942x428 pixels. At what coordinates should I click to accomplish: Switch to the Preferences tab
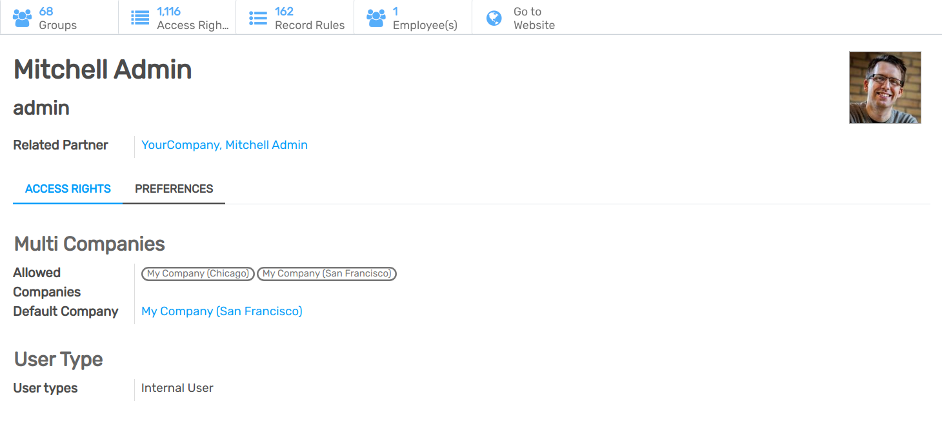point(174,188)
